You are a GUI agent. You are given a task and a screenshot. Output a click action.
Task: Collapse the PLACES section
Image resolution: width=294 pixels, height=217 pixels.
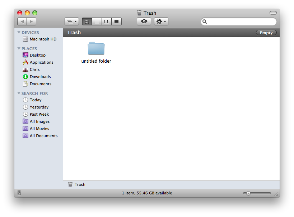click(x=19, y=48)
